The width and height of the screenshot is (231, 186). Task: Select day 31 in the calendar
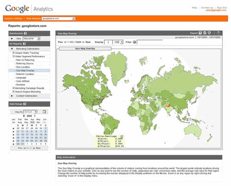[x=23, y=144]
